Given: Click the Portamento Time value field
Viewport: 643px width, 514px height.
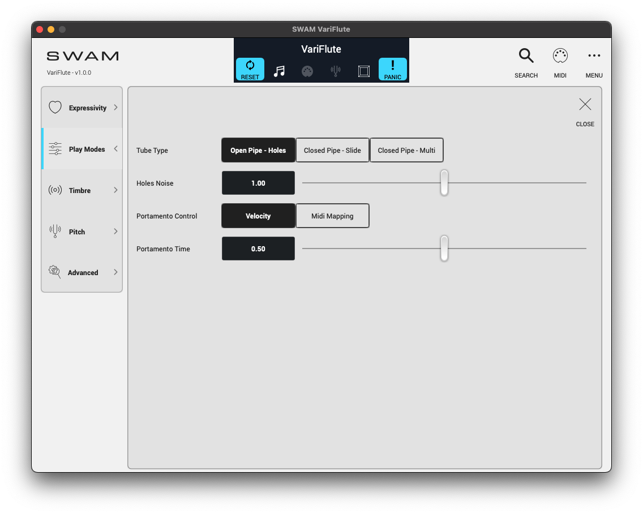Looking at the screenshot, I should pyautogui.click(x=258, y=249).
